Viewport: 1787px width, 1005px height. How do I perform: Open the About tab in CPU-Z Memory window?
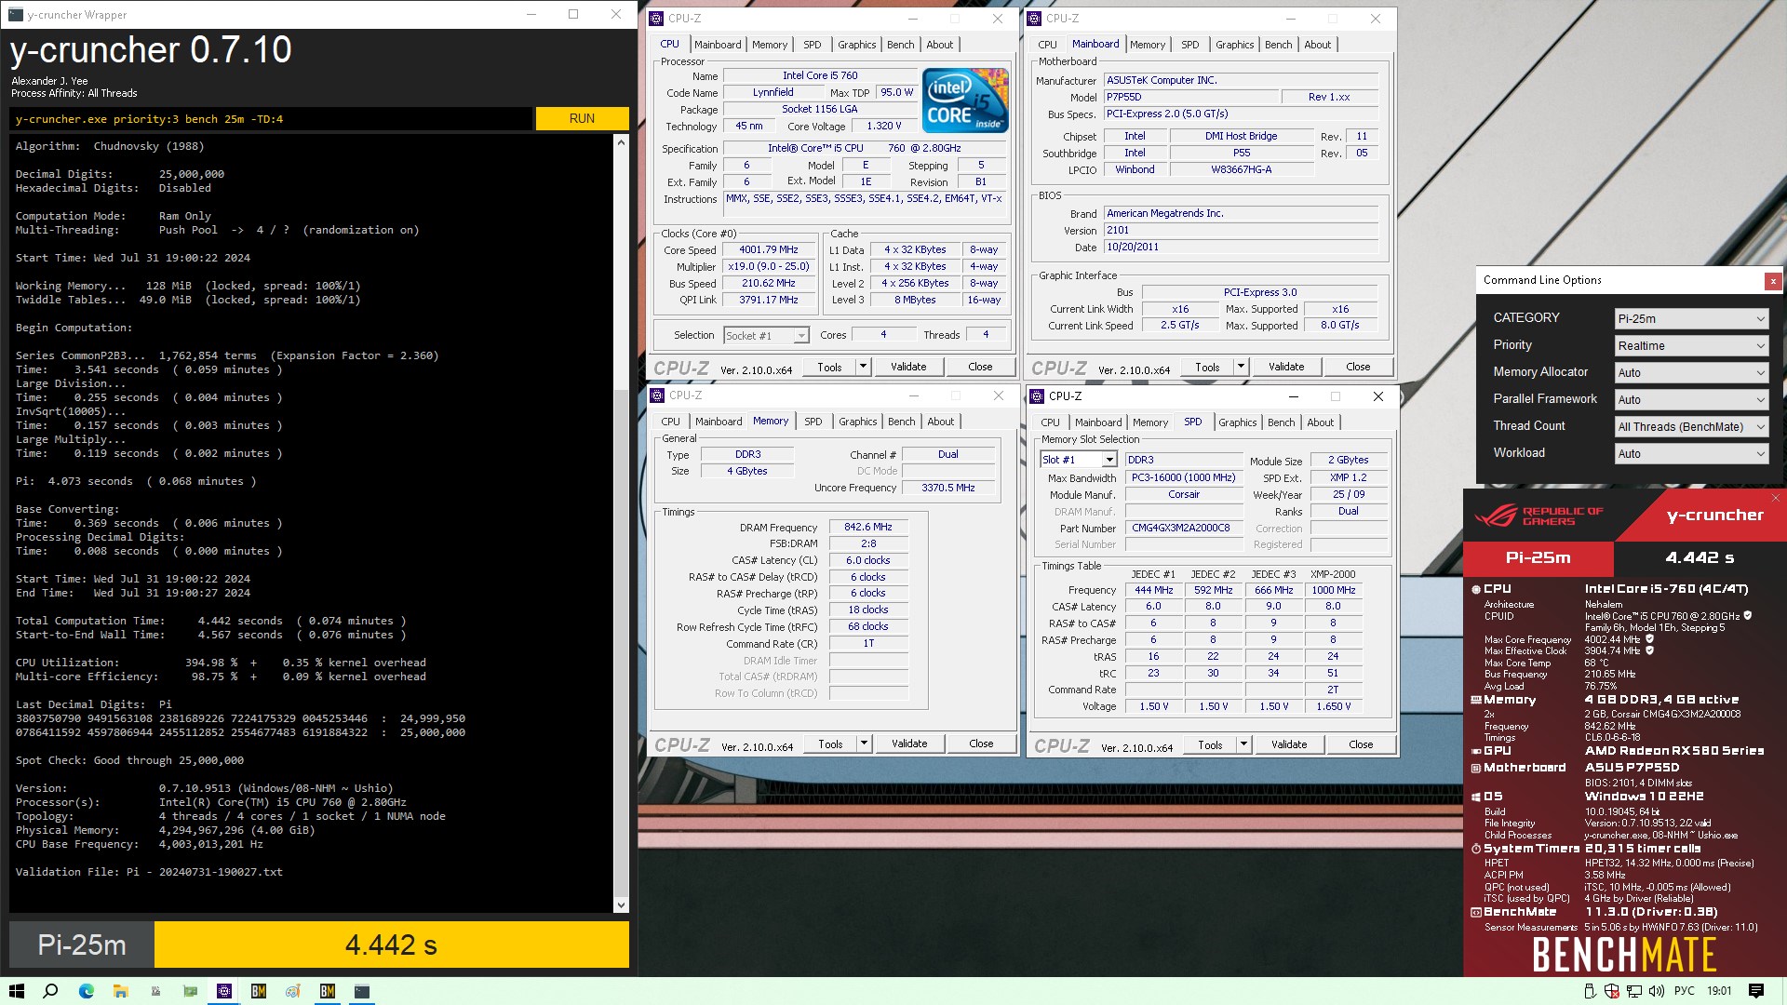pyautogui.click(x=940, y=422)
